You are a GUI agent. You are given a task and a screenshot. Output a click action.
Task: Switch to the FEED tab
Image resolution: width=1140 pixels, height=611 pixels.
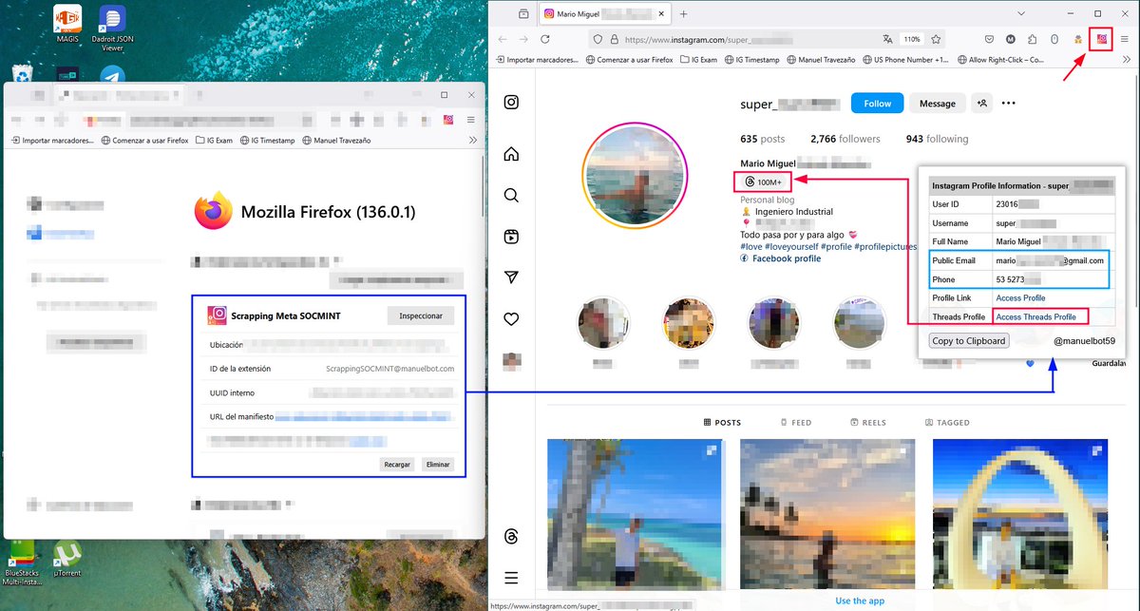[x=795, y=422]
